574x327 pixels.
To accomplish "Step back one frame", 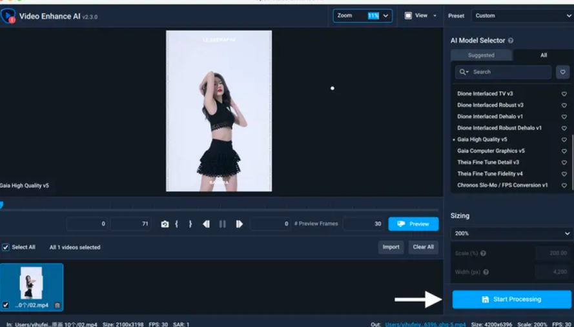I will [x=206, y=224].
